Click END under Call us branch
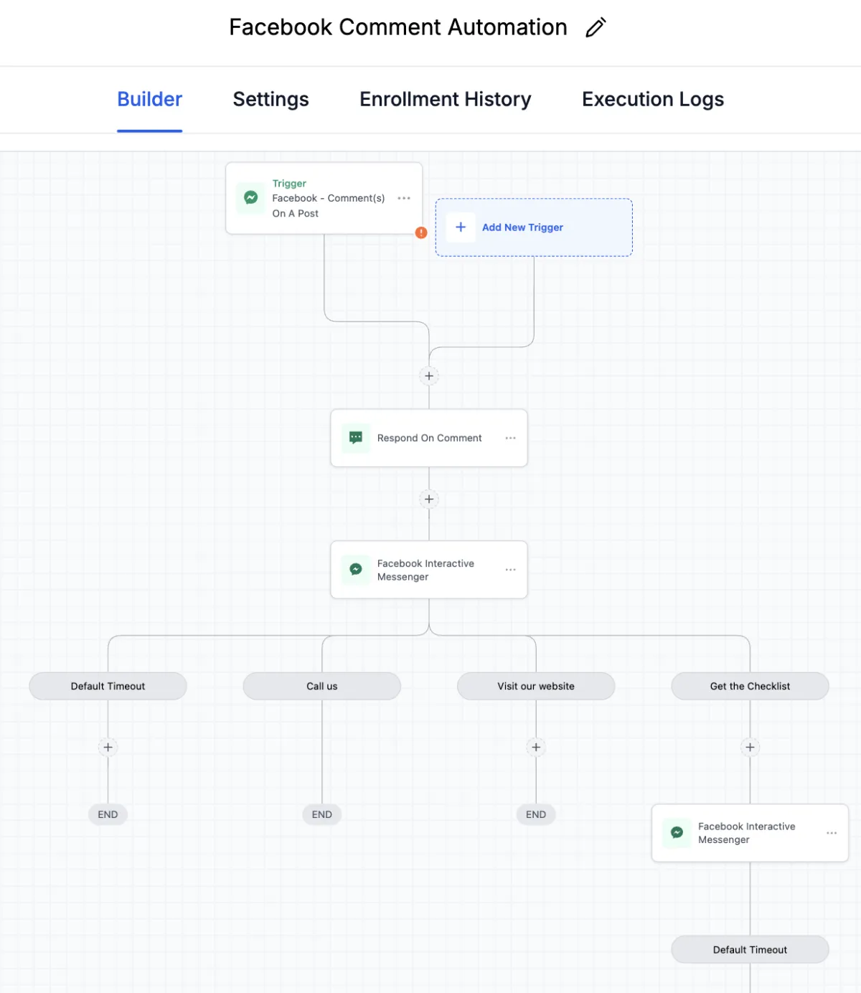Viewport: 861px width, 993px height. click(321, 814)
